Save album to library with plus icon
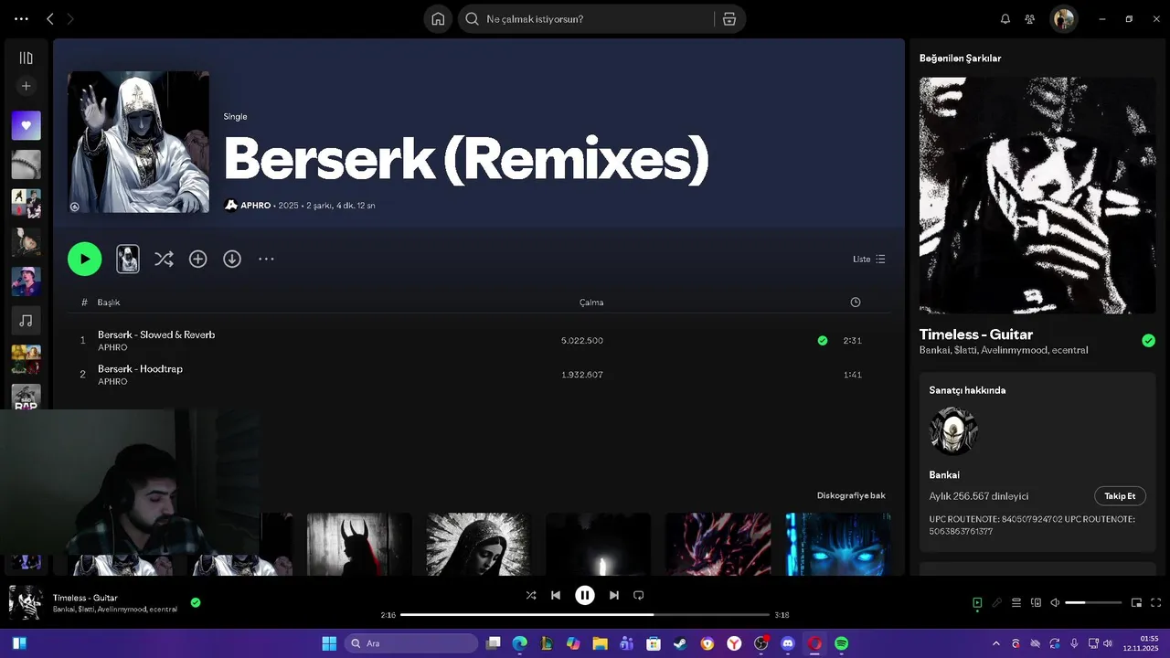 coord(197,259)
